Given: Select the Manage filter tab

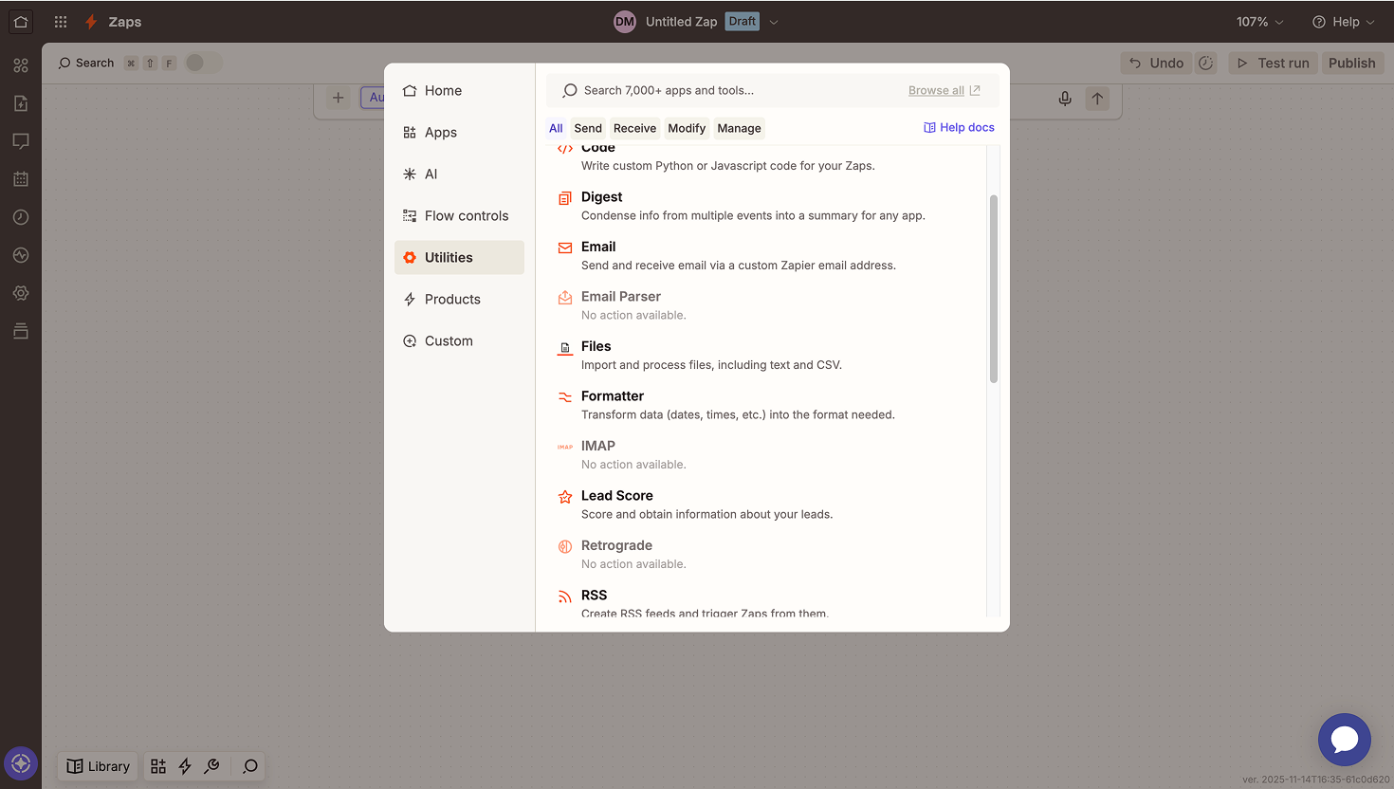Looking at the screenshot, I should coord(739,128).
